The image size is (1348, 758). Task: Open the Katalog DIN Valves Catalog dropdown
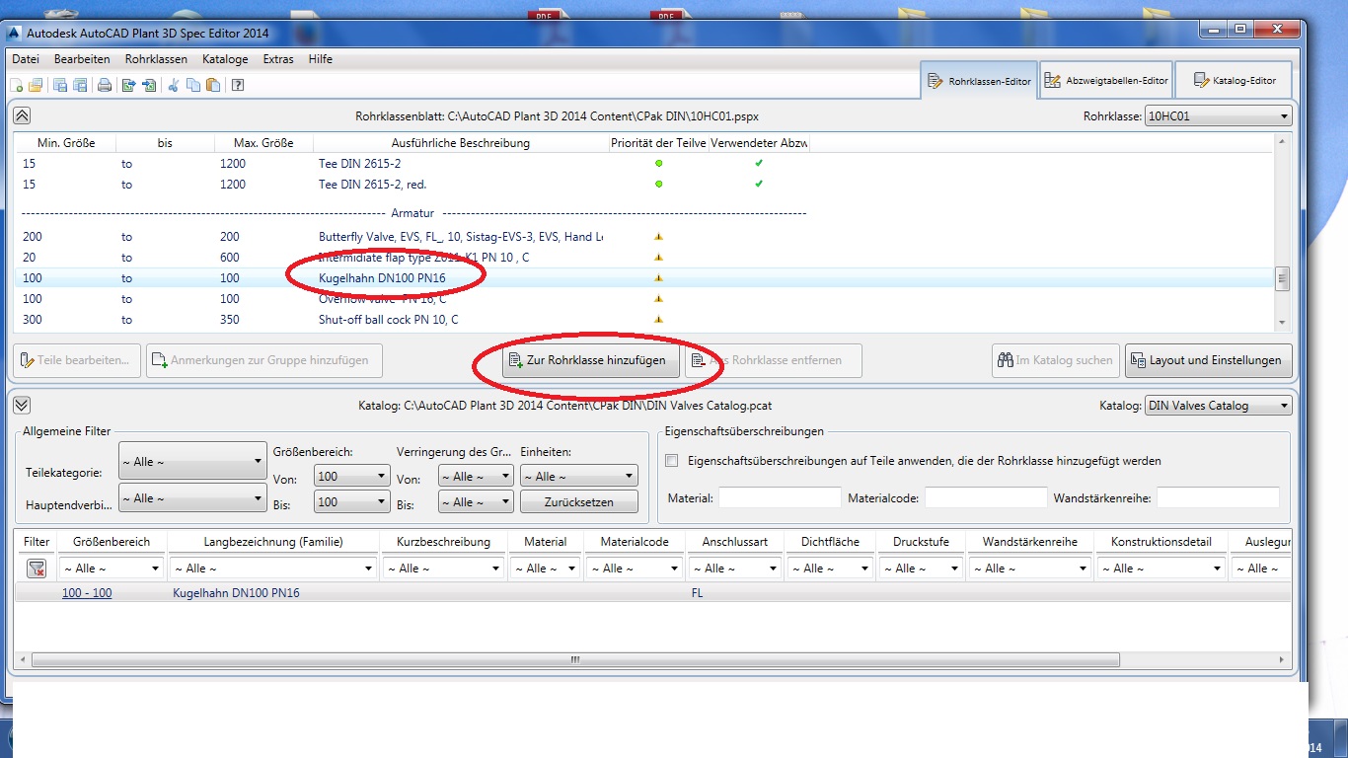[x=1218, y=406]
